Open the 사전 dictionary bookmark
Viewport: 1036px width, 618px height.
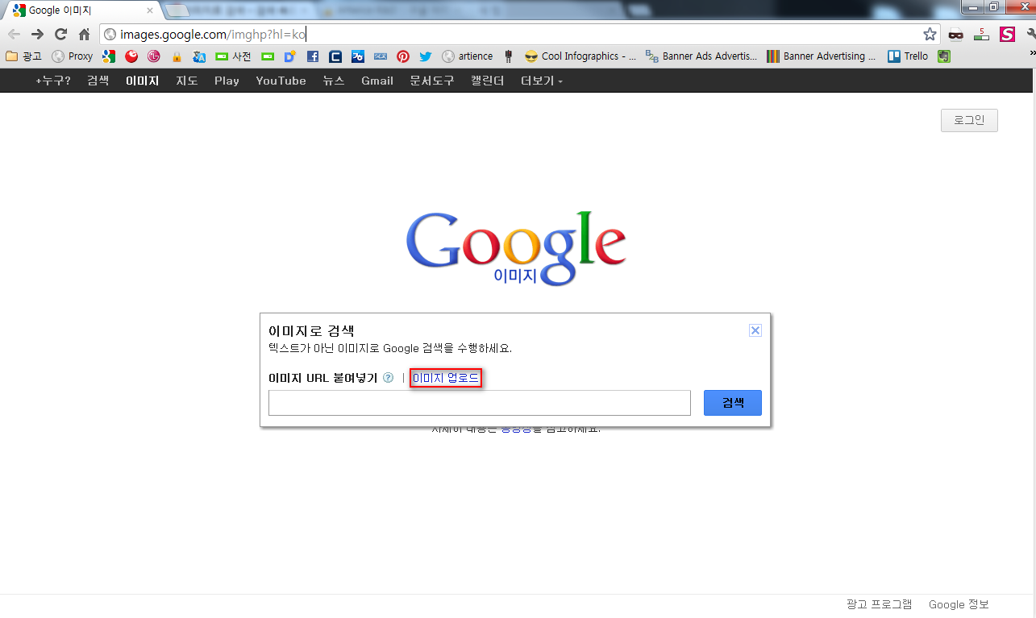click(234, 56)
